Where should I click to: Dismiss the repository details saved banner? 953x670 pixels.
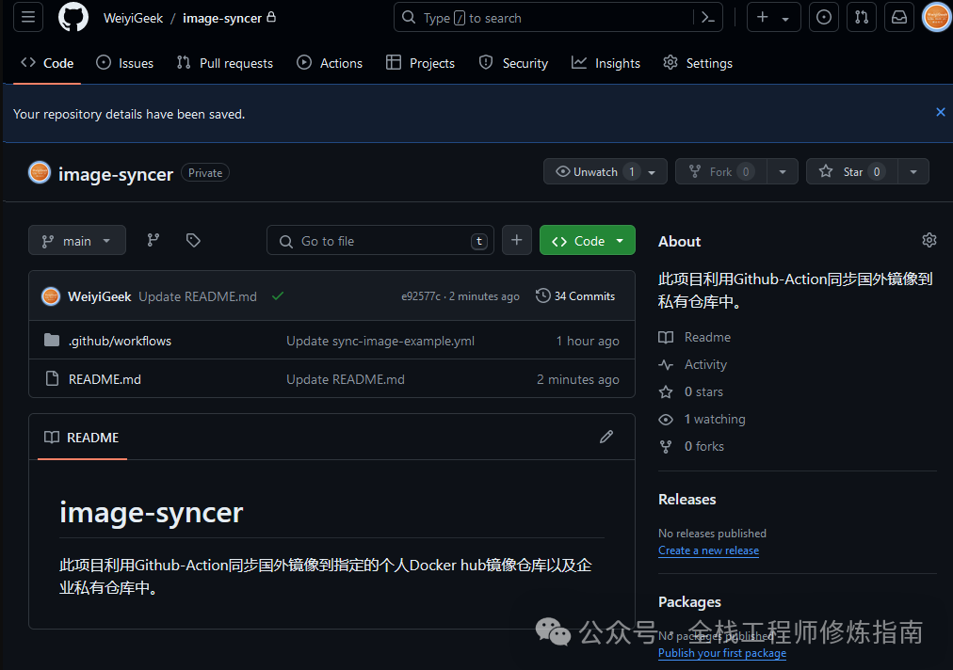940,112
